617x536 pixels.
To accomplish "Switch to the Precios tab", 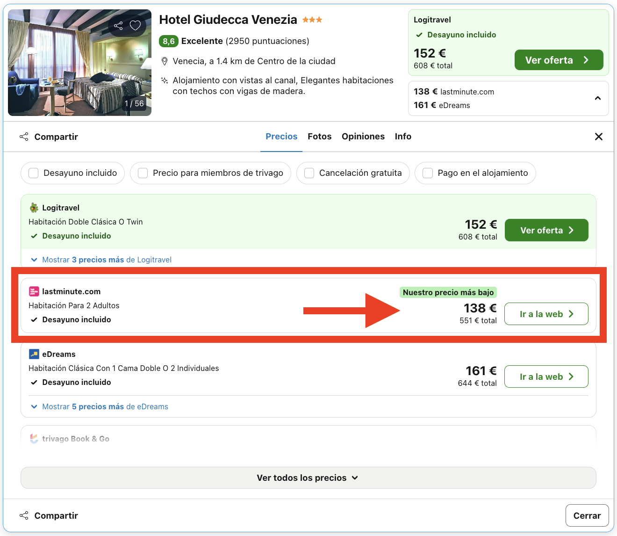I will pyautogui.click(x=281, y=137).
